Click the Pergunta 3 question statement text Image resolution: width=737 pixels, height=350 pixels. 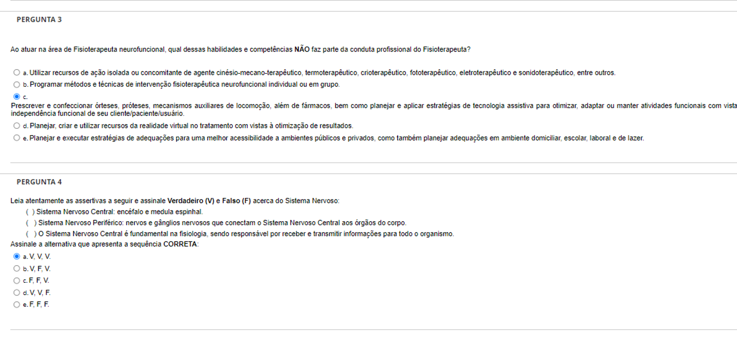[x=240, y=49]
